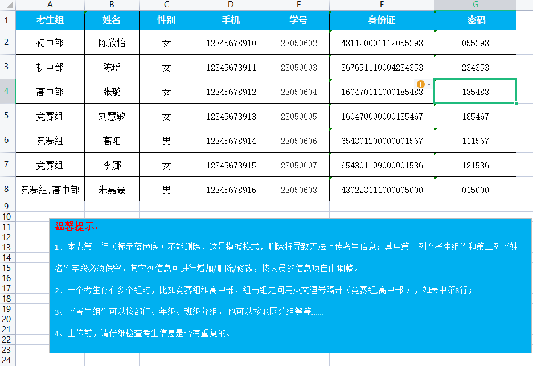This screenshot has height=366, width=533.
Task: Select cell with name 高阳
Action: [x=112, y=141]
